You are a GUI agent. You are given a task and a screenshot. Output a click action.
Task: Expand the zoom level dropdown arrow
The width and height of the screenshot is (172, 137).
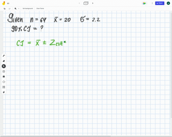click(19, 9)
